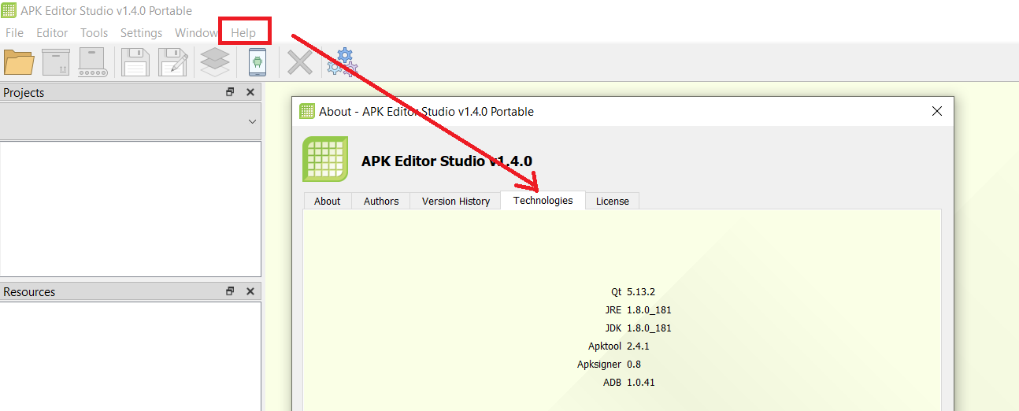Click the large green grid logo in About dialog

325,159
